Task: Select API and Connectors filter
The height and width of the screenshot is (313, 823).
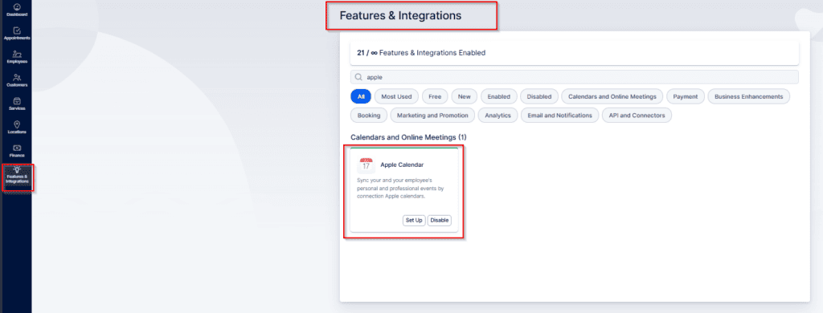Action: coord(637,116)
